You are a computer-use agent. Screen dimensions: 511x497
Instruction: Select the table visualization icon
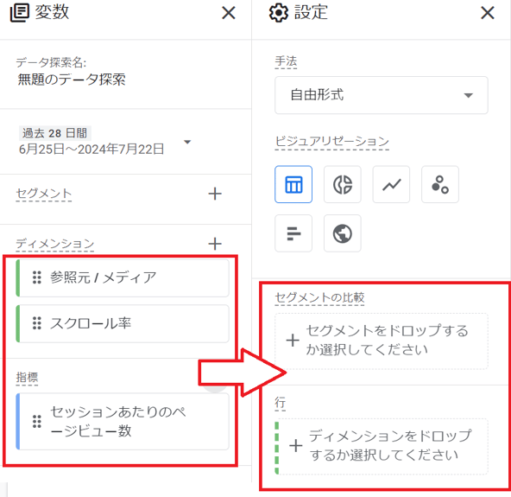pos(293,184)
